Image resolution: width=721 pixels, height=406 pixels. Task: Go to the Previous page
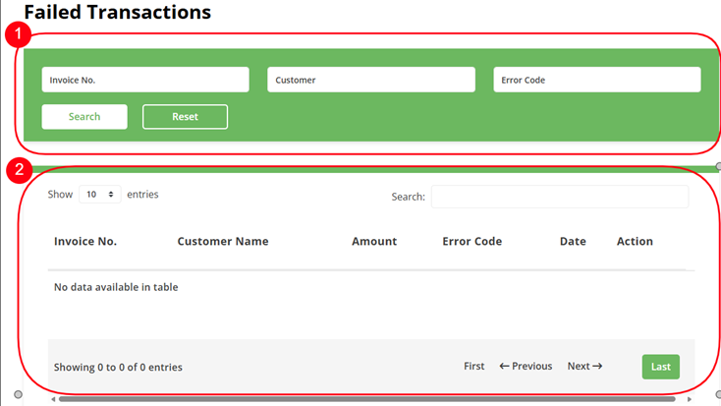coord(526,366)
